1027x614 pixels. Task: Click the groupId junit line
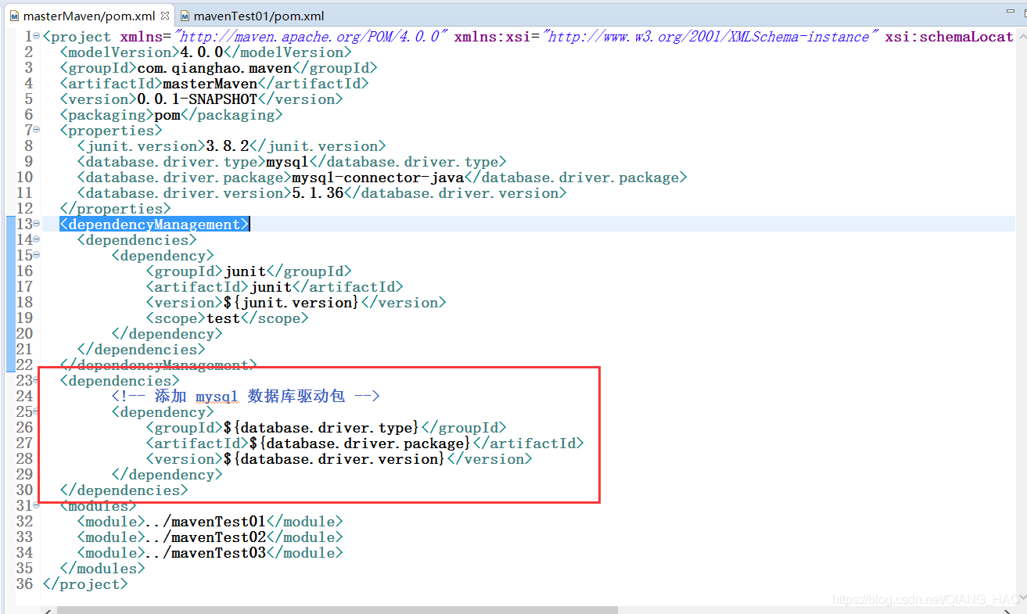coord(249,271)
